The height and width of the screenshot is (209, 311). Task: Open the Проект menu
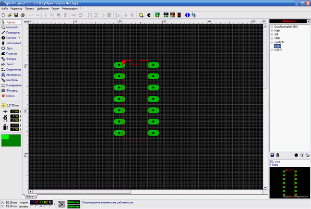click(x=29, y=9)
